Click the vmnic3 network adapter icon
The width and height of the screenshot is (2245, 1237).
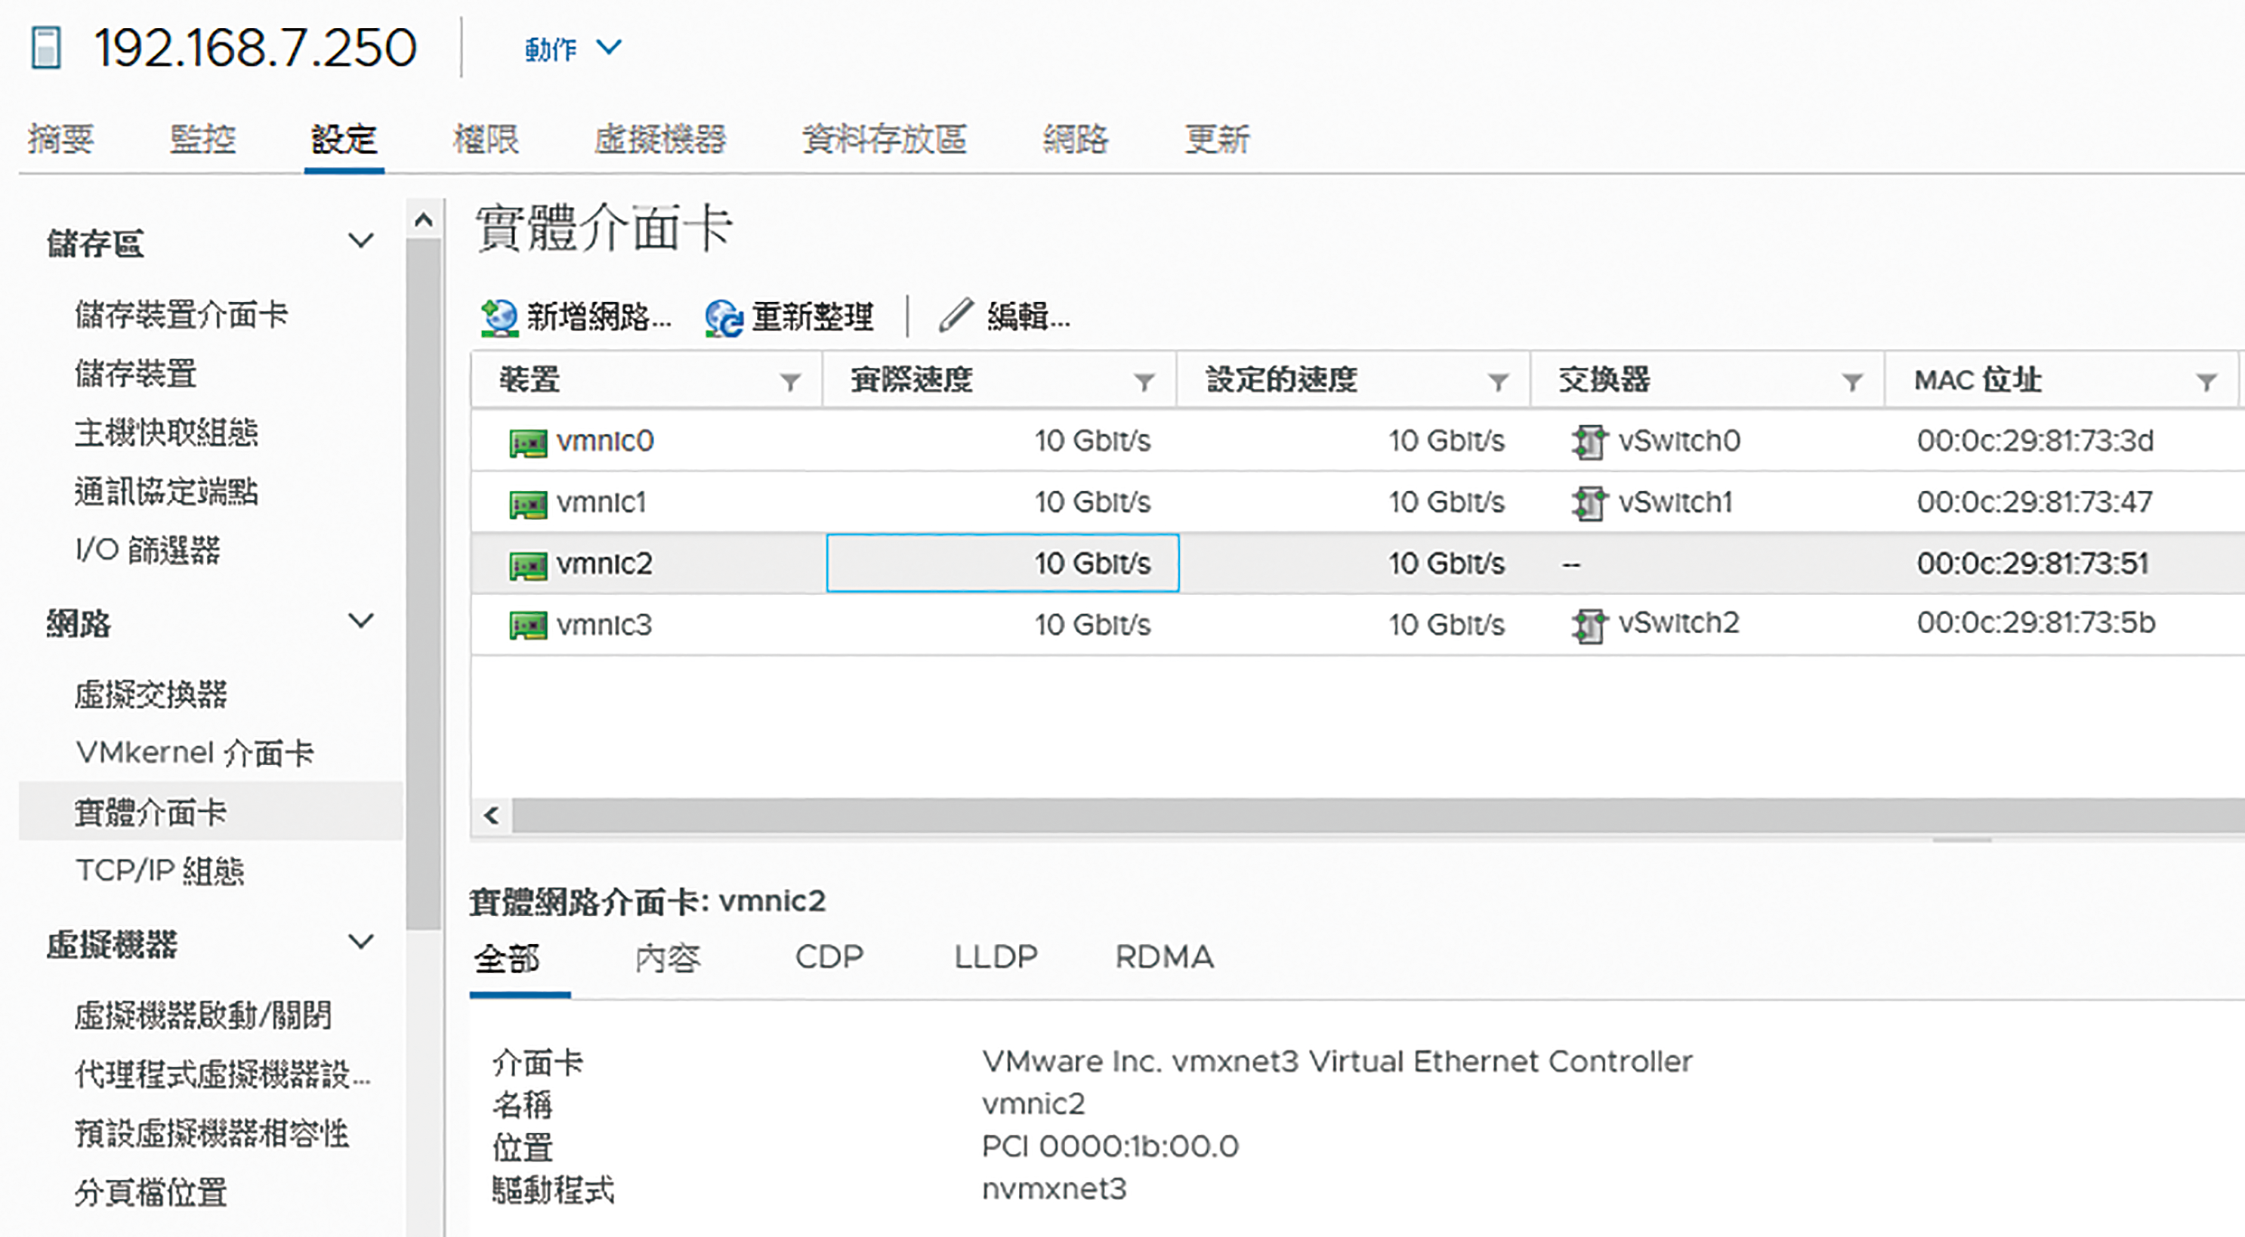pyautogui.click(x=528, y=625)
